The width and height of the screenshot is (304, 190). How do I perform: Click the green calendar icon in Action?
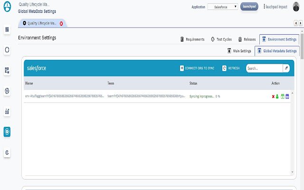pos(283,96)
